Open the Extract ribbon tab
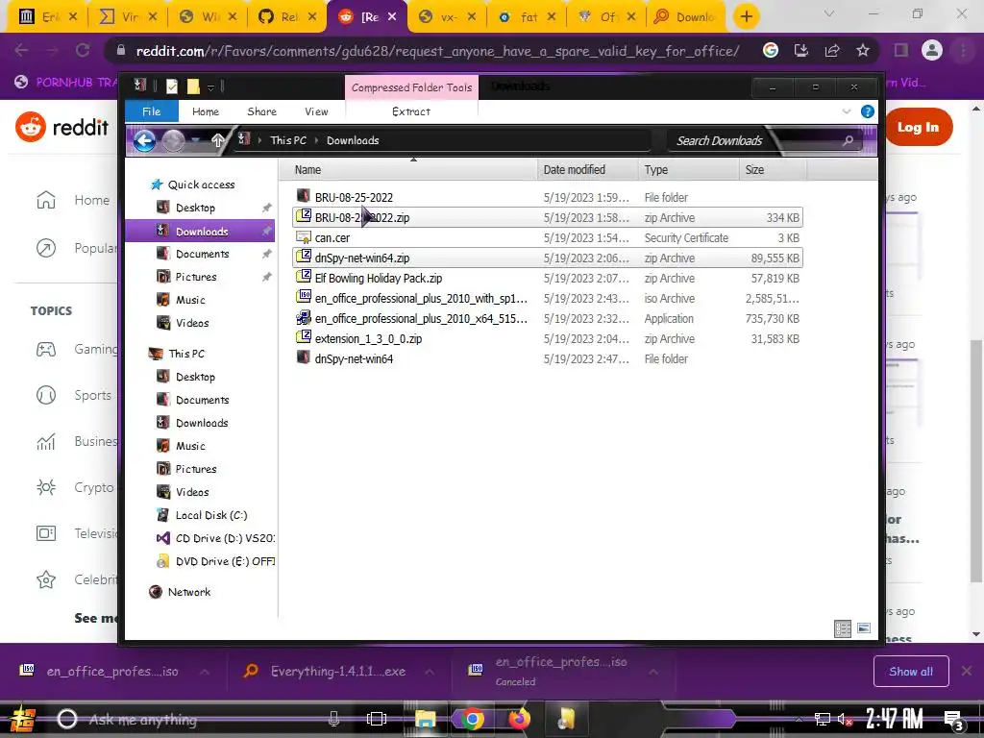 [411, 111]
